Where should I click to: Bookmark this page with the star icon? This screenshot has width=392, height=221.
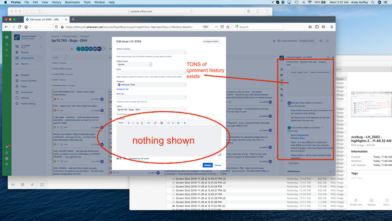click(228, 27)
